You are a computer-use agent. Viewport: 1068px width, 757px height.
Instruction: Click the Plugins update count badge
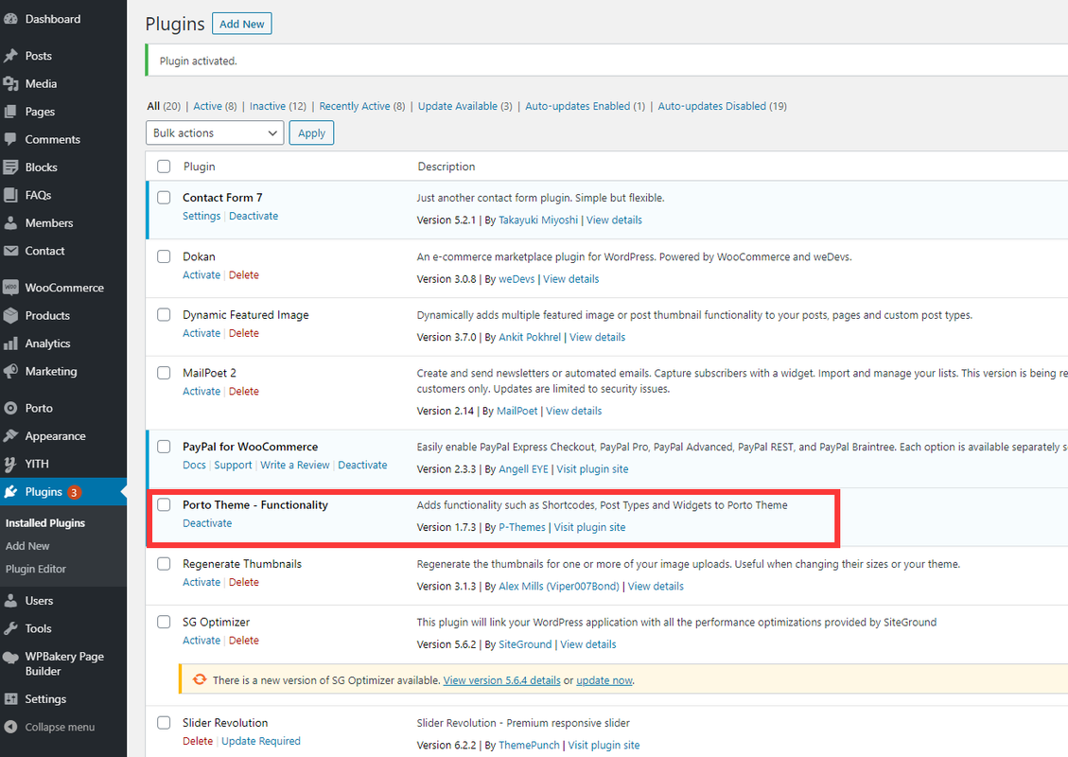[74, 493]
